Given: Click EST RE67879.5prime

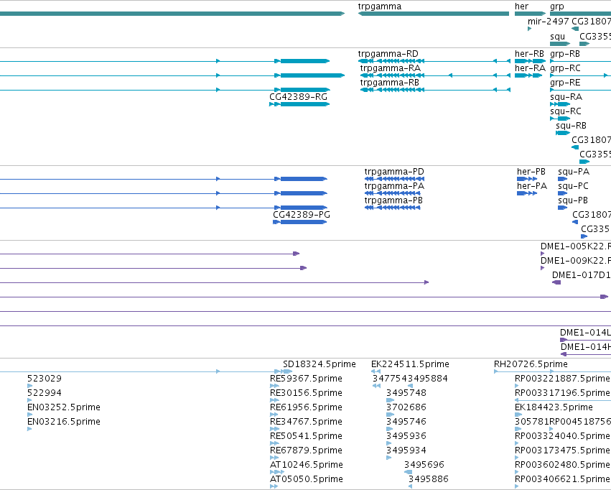Looking at the screenshot, I should [x=306, y=450].
